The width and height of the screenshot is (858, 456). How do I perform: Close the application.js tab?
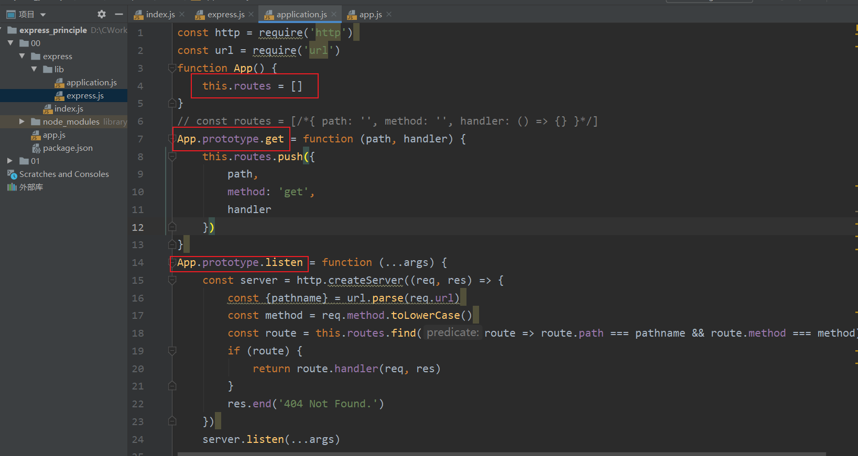(334, 15)
